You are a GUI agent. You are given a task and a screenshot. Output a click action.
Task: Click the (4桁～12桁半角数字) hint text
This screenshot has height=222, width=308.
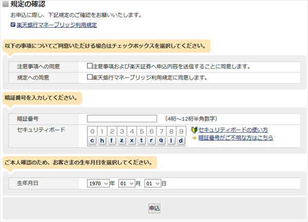(191, 119)
